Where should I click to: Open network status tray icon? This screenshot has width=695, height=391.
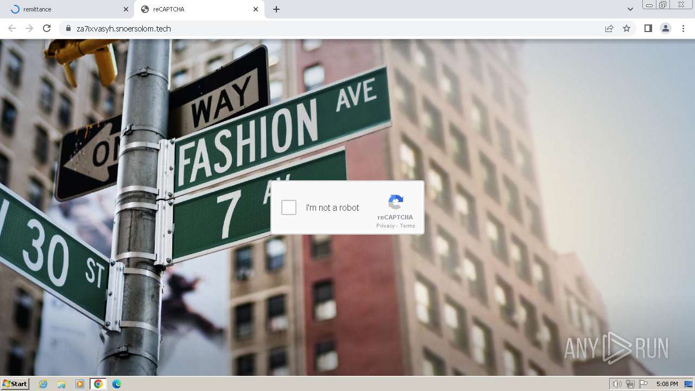[630, 384]
